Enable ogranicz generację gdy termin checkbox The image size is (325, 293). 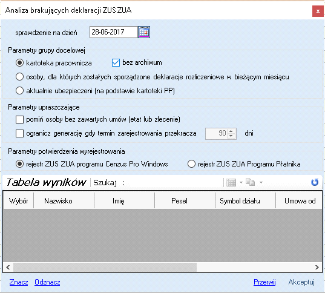pos(20,134)
